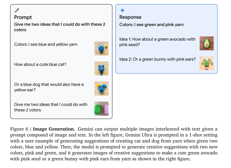
Task: Select 'Colors: I see green and pink yarn' text
Action: click(151, 25)
